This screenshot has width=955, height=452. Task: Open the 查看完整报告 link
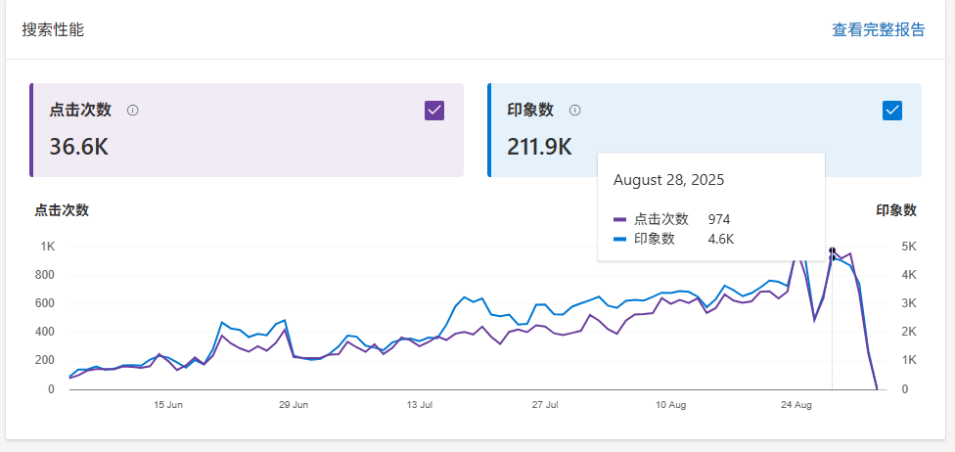tap(879, 29)
